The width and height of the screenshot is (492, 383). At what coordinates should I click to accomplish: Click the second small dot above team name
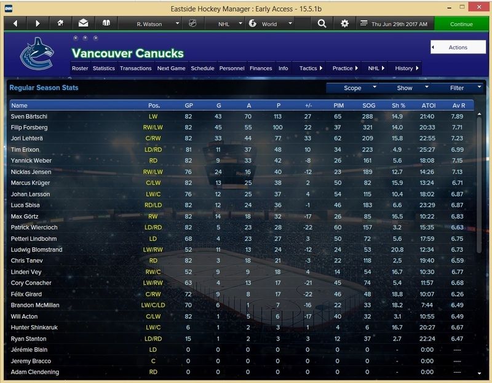(x=85, y=38)
